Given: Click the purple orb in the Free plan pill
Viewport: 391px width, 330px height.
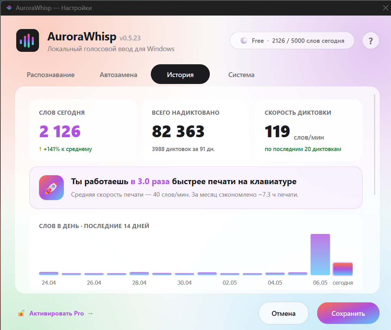Looking at the screenshot, I should pos(244,40).
